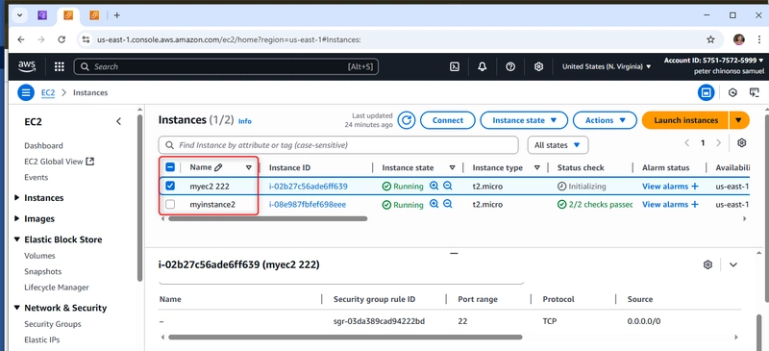Open the AWS help question mark
The image size is (769, 351).
click(510, 66)
